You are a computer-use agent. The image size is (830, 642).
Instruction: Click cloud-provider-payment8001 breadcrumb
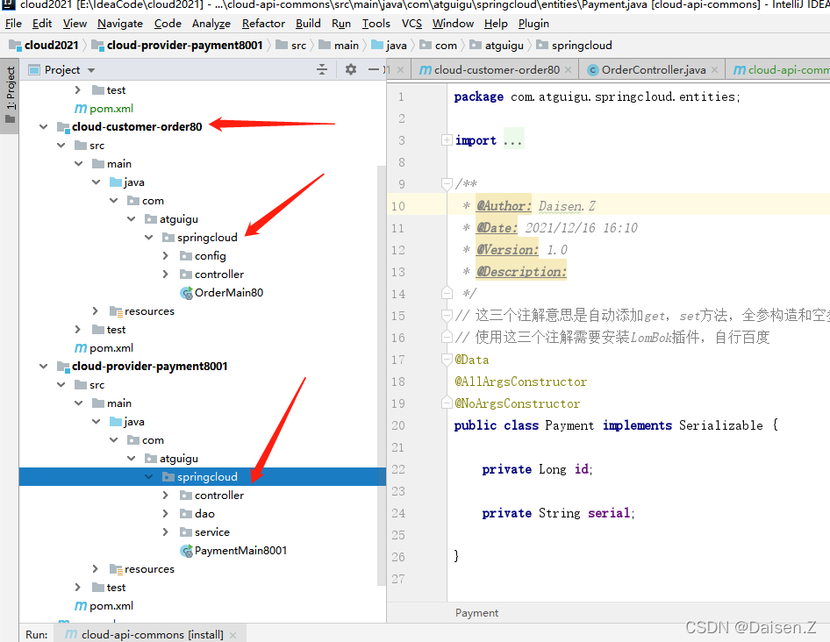click(177, 45)
